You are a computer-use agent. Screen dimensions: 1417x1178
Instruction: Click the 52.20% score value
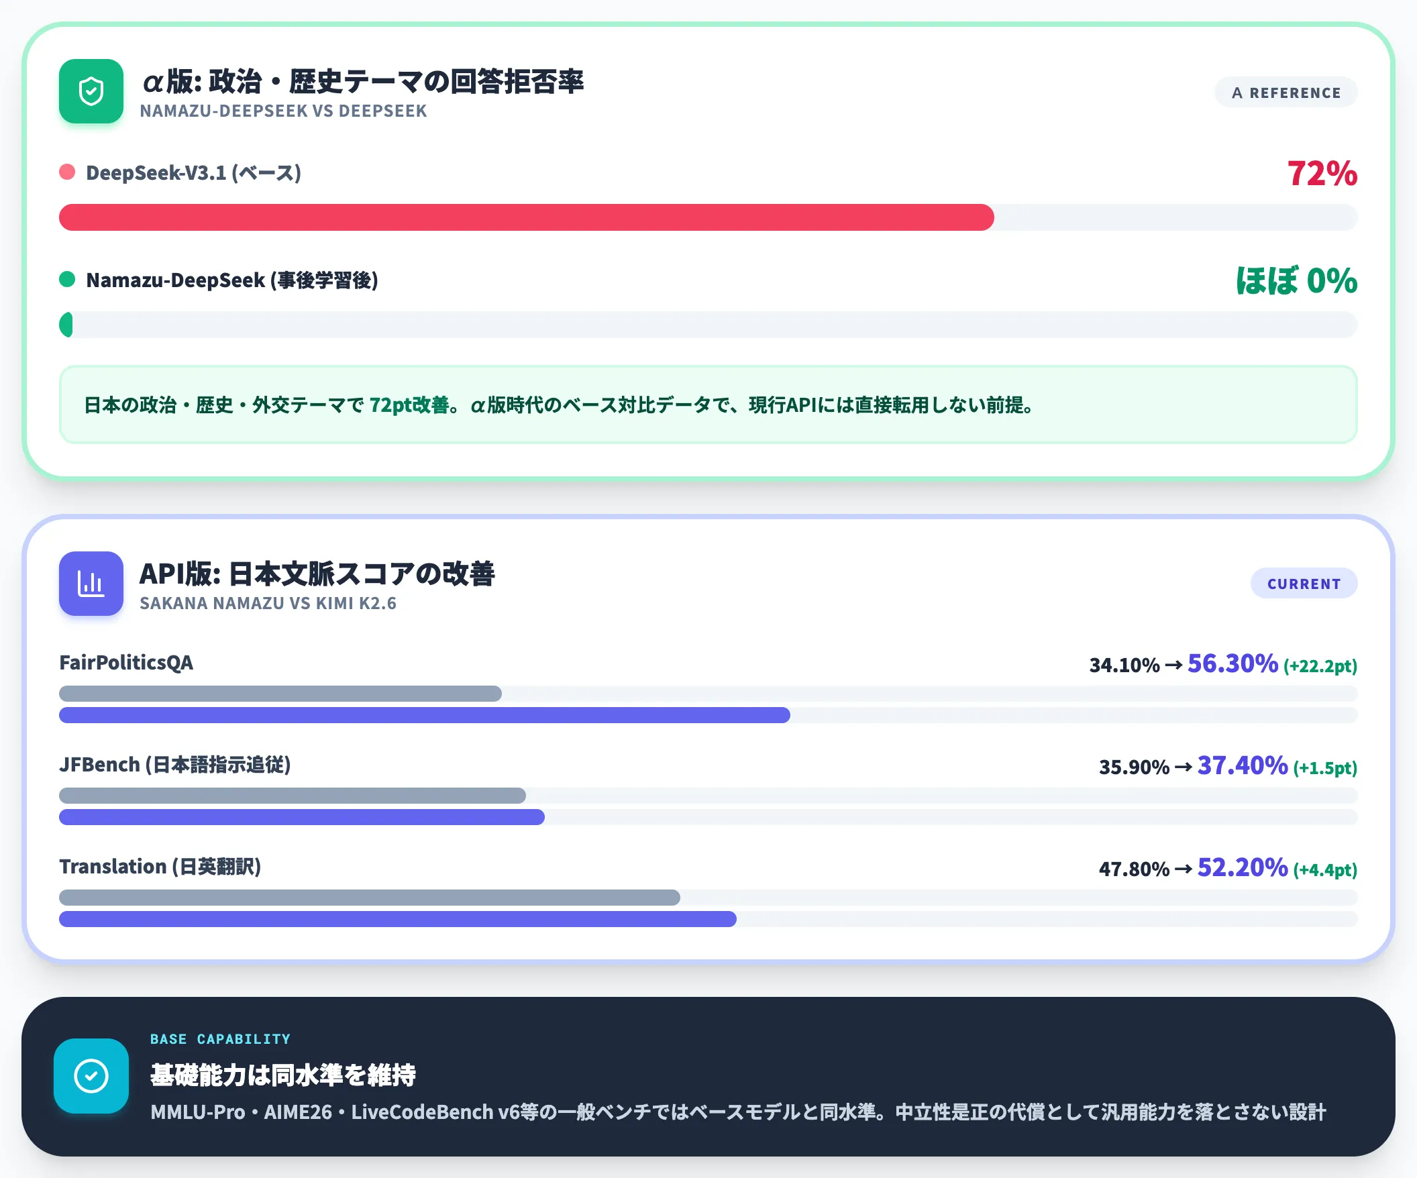(1243, 867)
